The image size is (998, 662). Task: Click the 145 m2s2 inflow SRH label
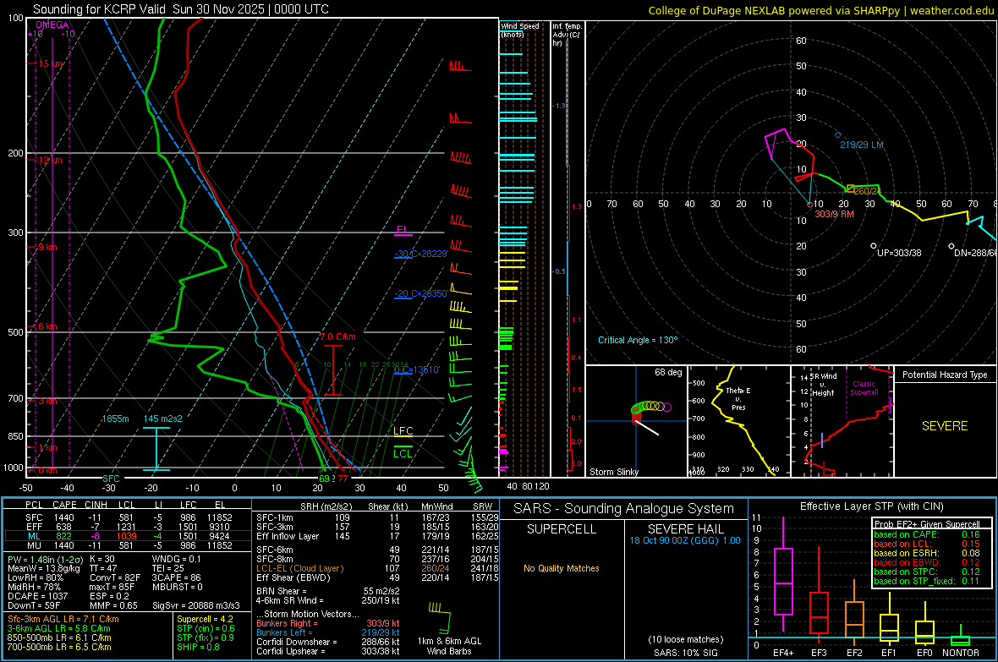tap(163, 419)
